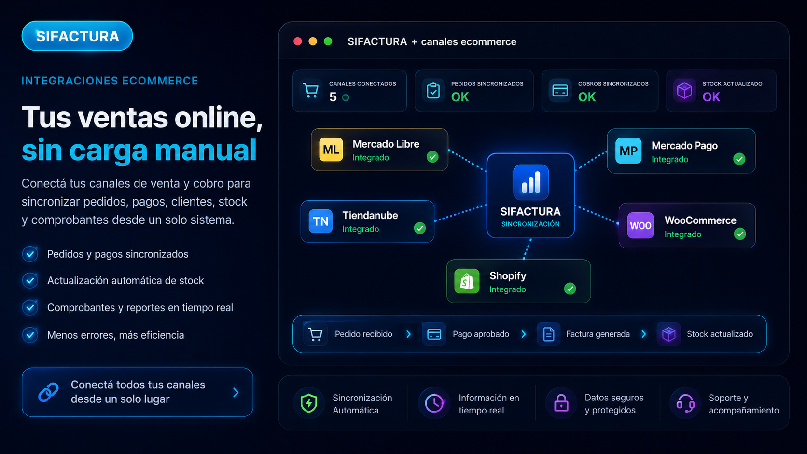Click the TN Tiendanube icon

pyautogui.click(x=320, y=221)
